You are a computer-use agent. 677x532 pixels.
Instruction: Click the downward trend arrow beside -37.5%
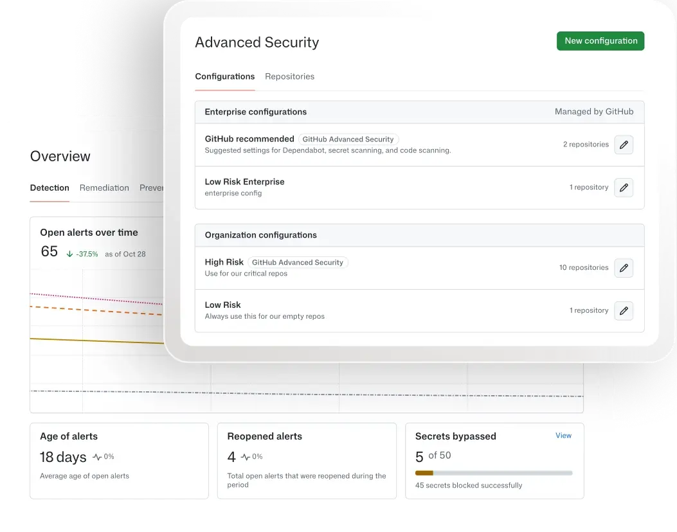point(69,254)
